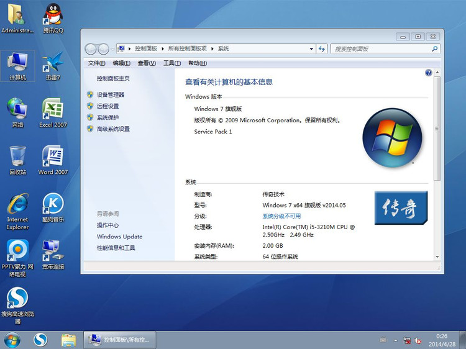The image size is (466, 349).
Task: Open the Administrator folder desktop icon
Action: [x=17, y=19]
